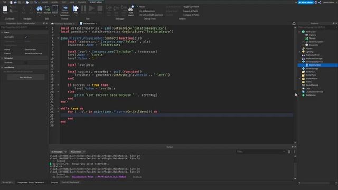Select Camera in Explorer
Viewport: 338px width, 190px height.
click(x=313, y=35)
